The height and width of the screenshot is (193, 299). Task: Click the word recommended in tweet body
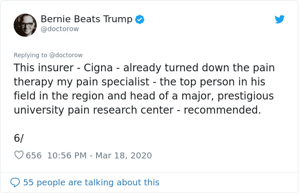[222, 110]
